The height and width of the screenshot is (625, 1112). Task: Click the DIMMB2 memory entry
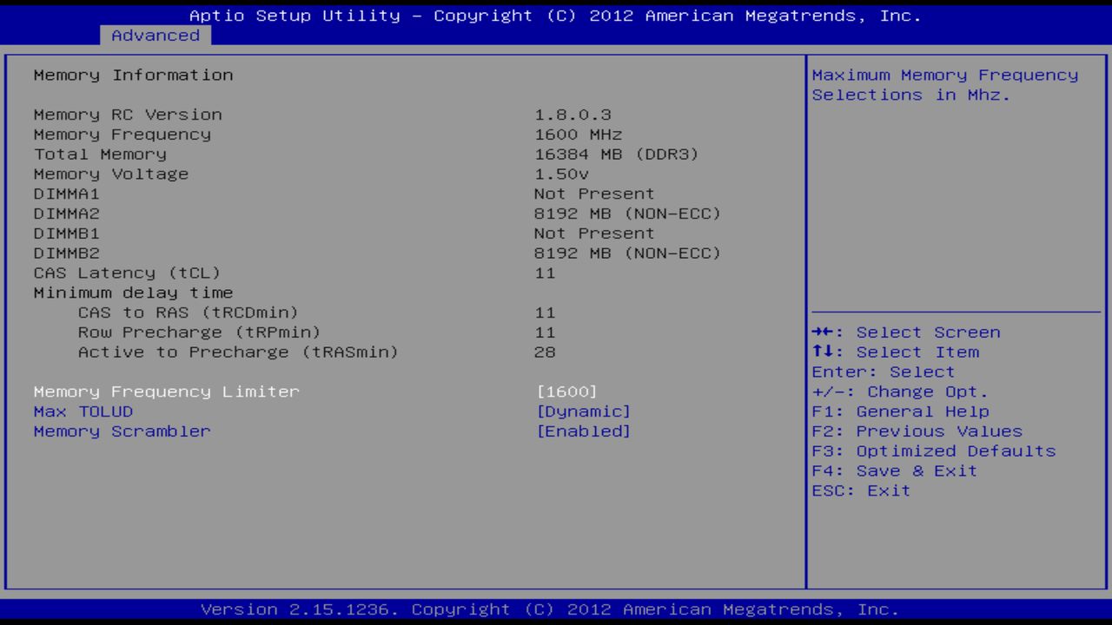point(65,253)
